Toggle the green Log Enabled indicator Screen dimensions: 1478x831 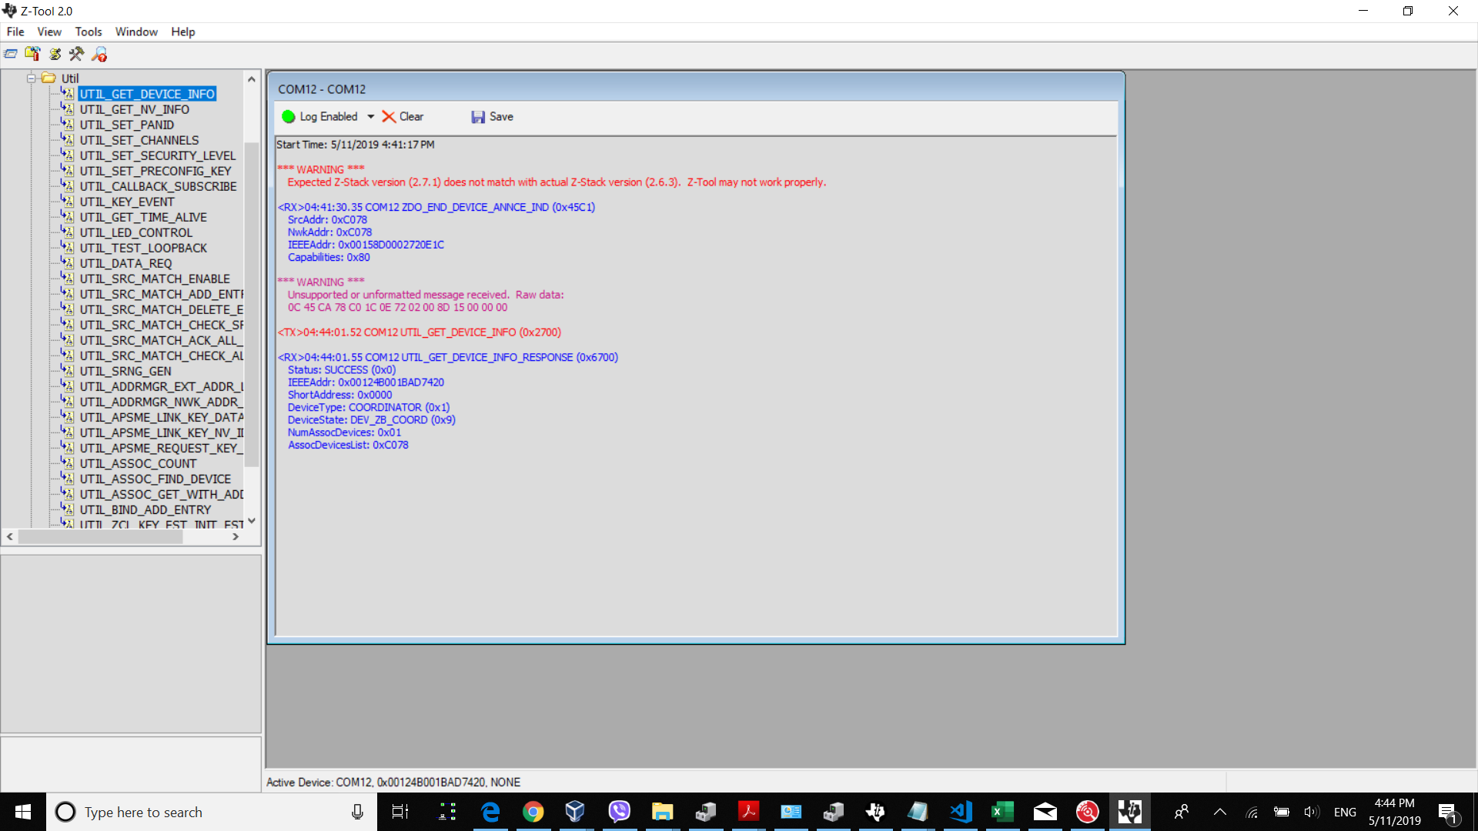[x=289, y=116]
